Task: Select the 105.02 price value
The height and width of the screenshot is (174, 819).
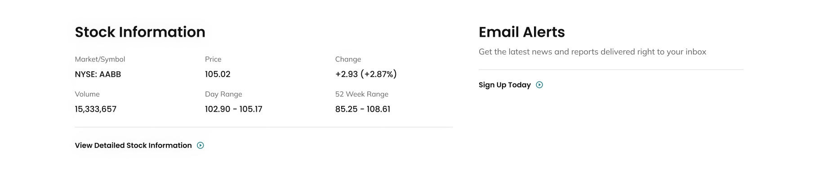Action: [218, 74]
